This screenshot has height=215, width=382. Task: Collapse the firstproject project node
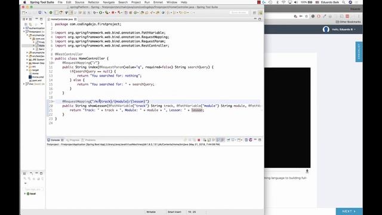[24, 32]
